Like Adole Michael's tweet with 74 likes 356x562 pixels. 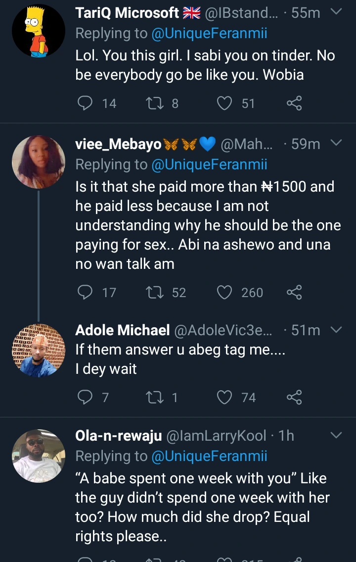tap(225, 397)
